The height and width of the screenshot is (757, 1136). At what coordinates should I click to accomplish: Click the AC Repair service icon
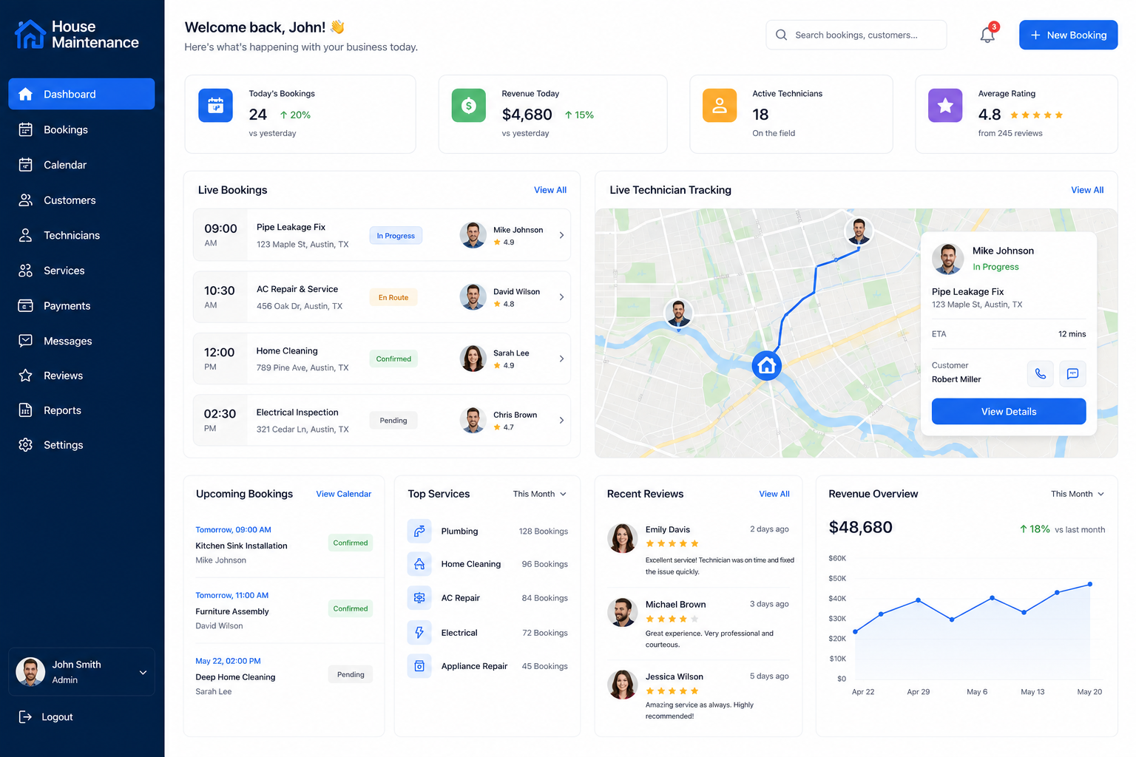(419, 597)
